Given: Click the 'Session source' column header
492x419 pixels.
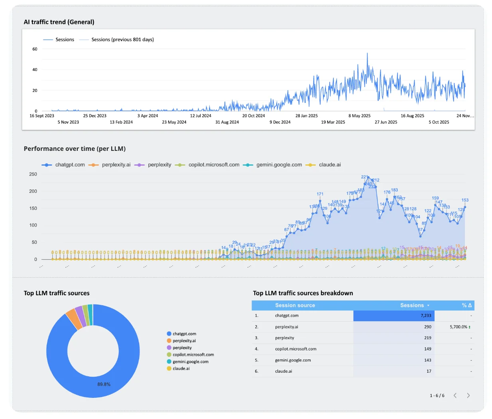Looking at the screenshot, I should click(295, 305).
